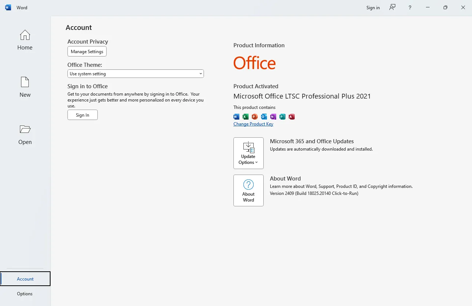Restore down the Word window

click(x=445, y=7)
